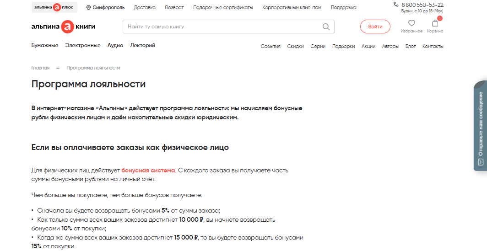This screenshot has height=251, width=487.
Task: Open Авторы menu item
Action: 390,46
